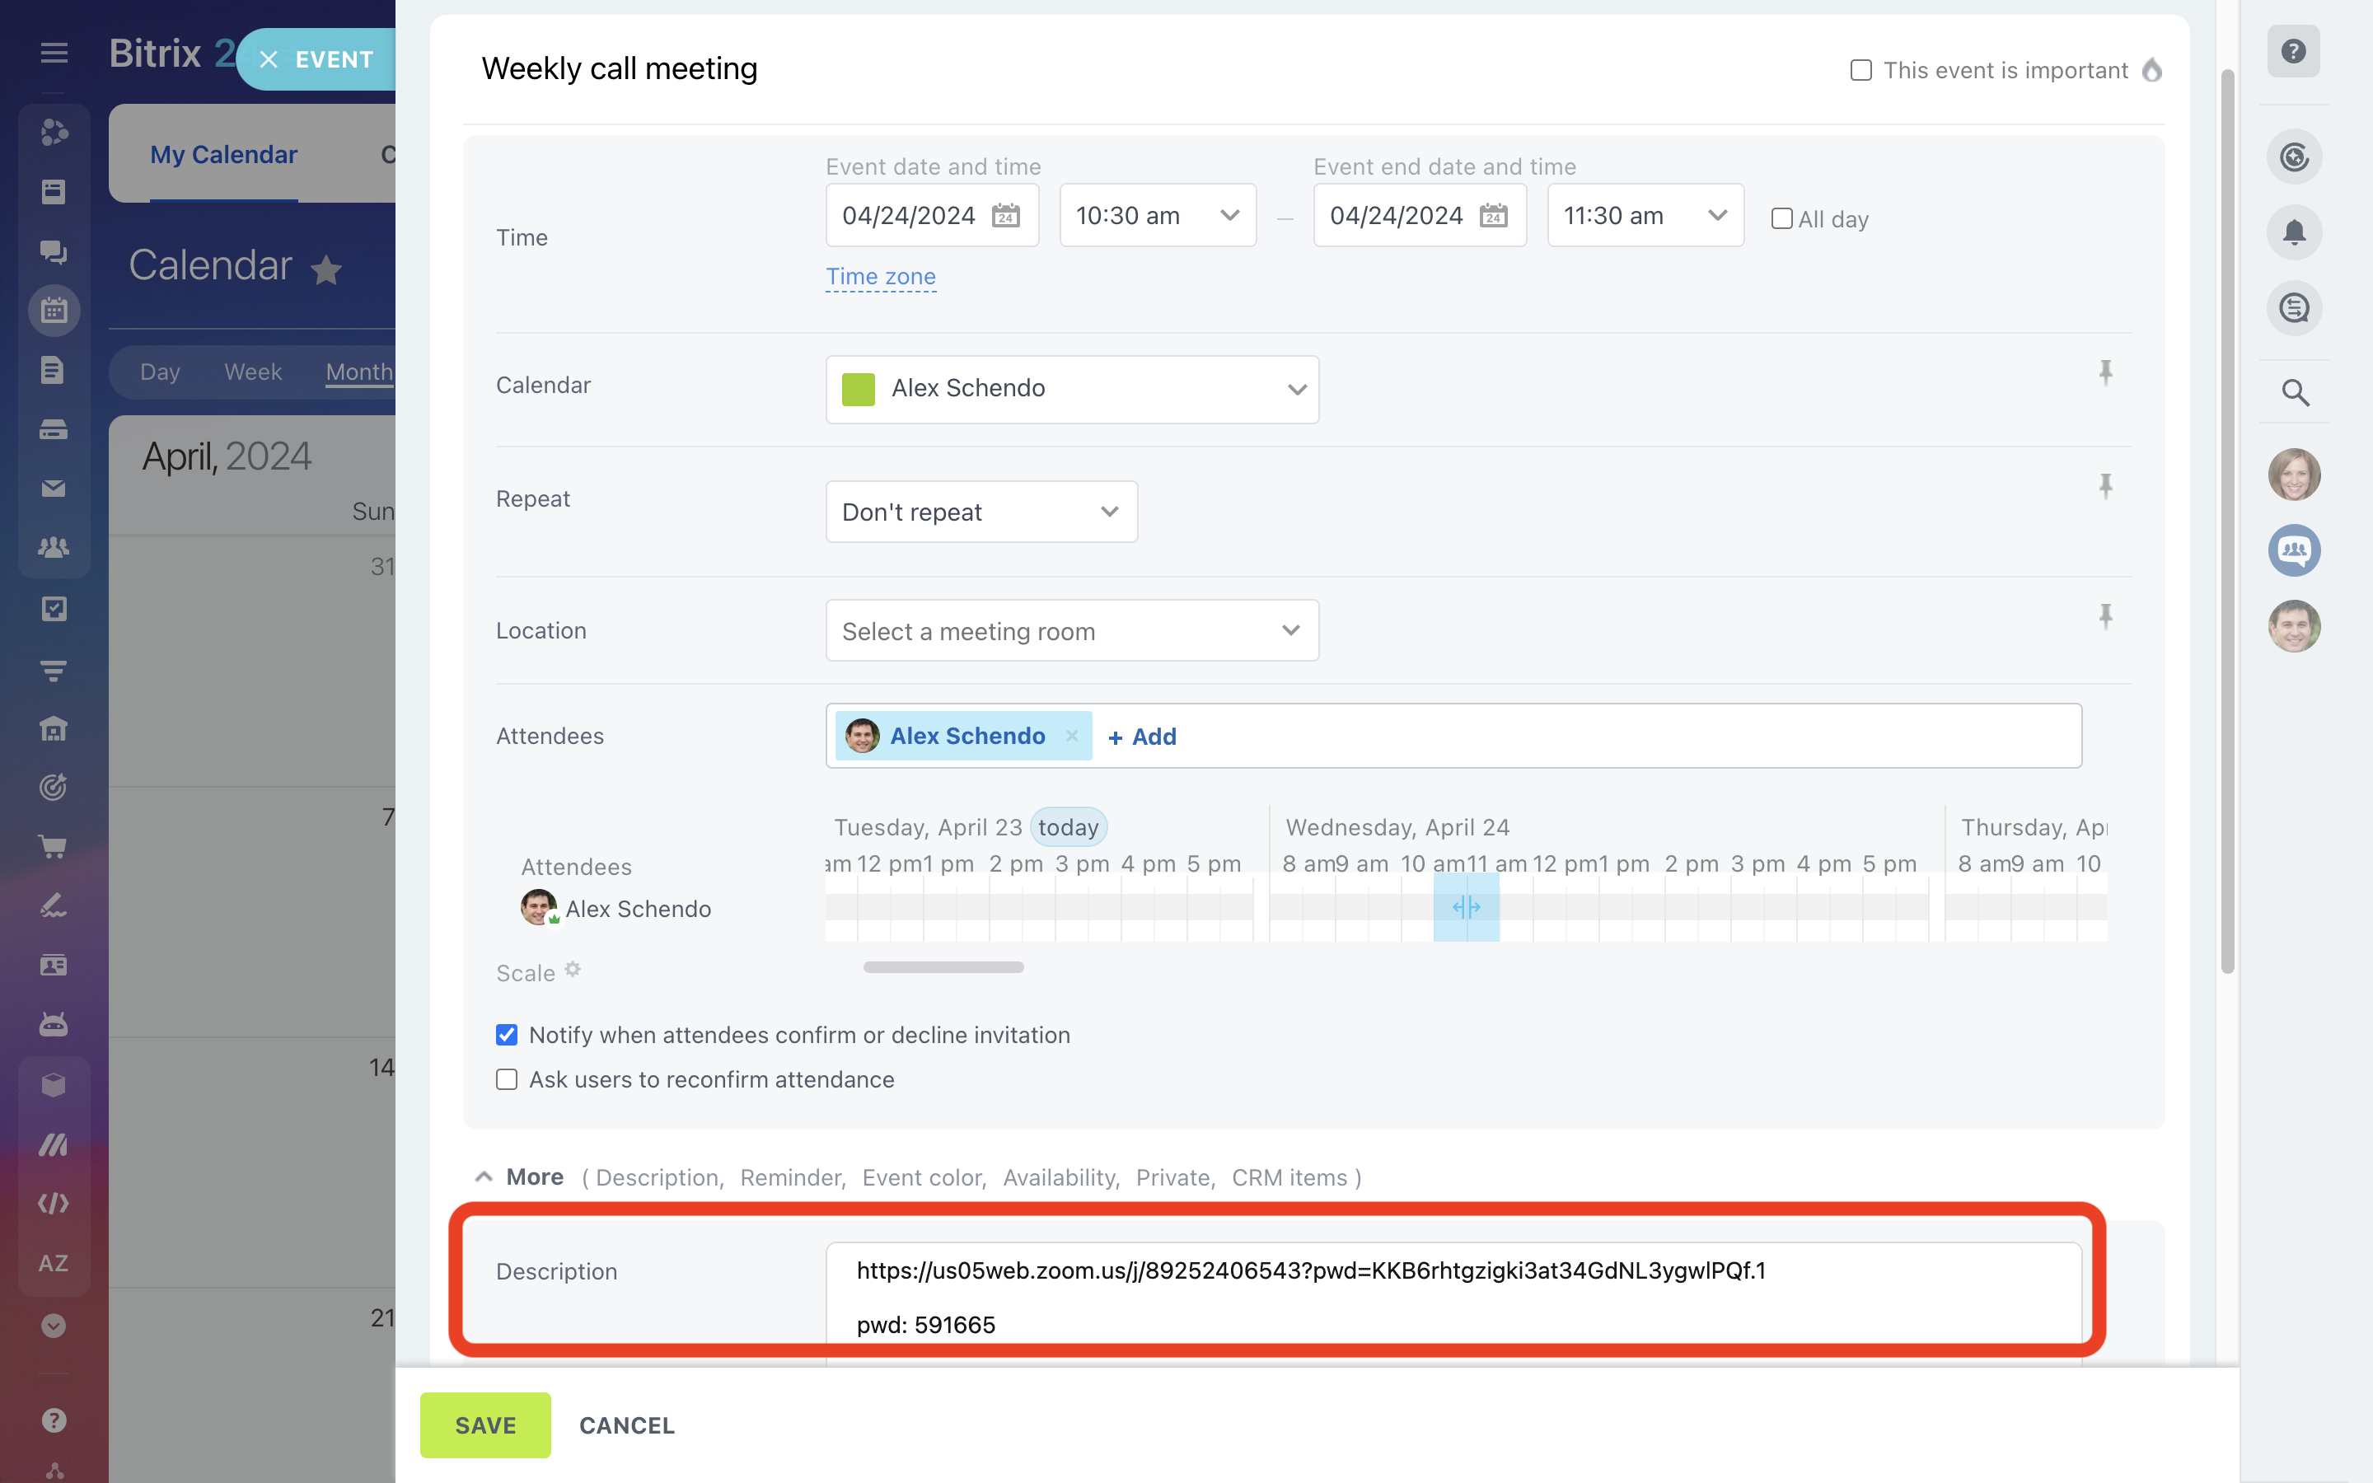Image resolution: width=2373 pixels, height=1483 pixels.
Task: Enable the All day checkbox
Action: (1781, 218)
